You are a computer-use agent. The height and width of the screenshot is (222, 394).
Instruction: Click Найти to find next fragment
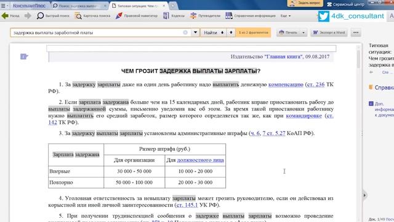214,33
